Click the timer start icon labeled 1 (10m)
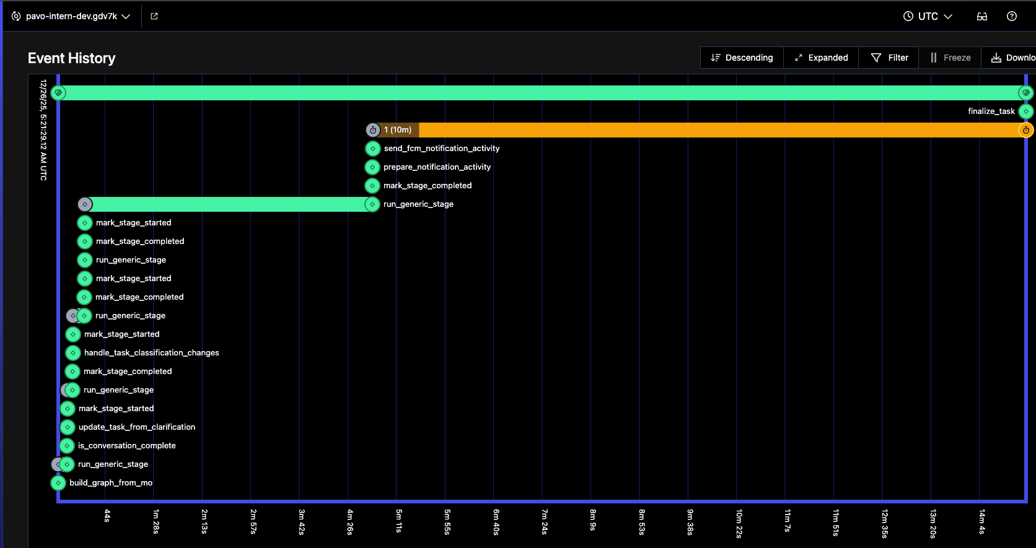 (x=373, y=130)
